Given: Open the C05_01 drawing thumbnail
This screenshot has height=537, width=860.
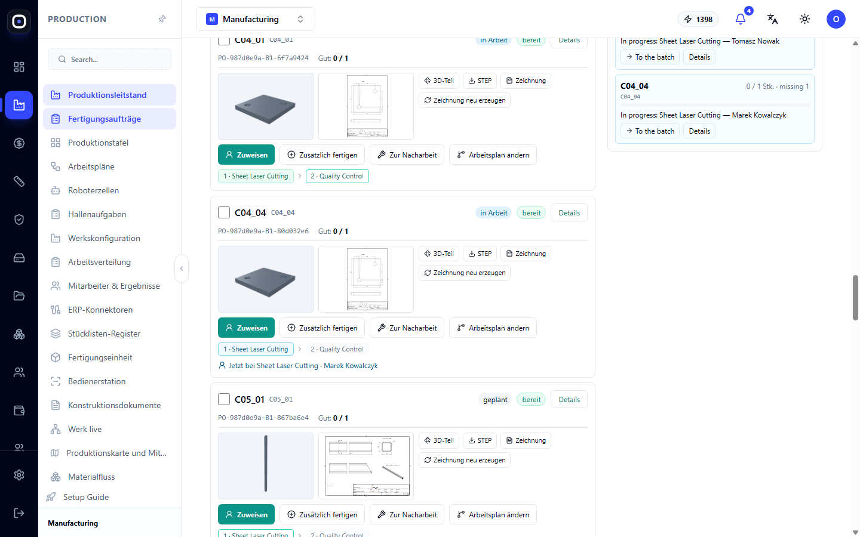Looking at the screenshot, I should click(366, 466).
